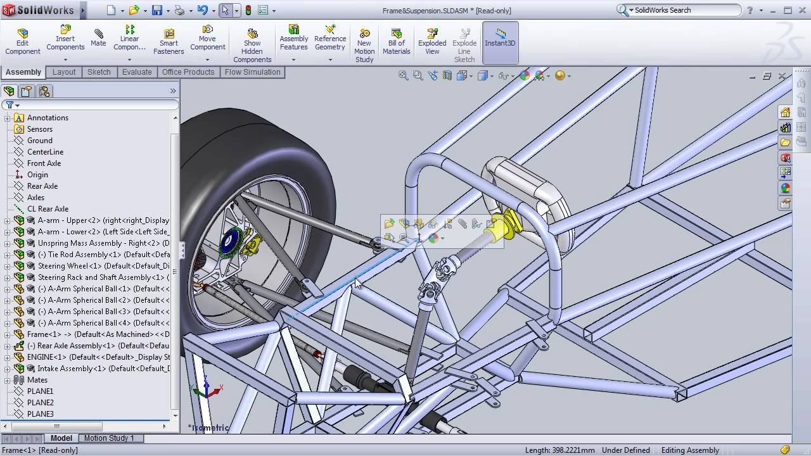Open the Move Component dropdown arrow
The height and width of the screenshot is (456, 811).
pyautogui.click(x=207, y=60)
